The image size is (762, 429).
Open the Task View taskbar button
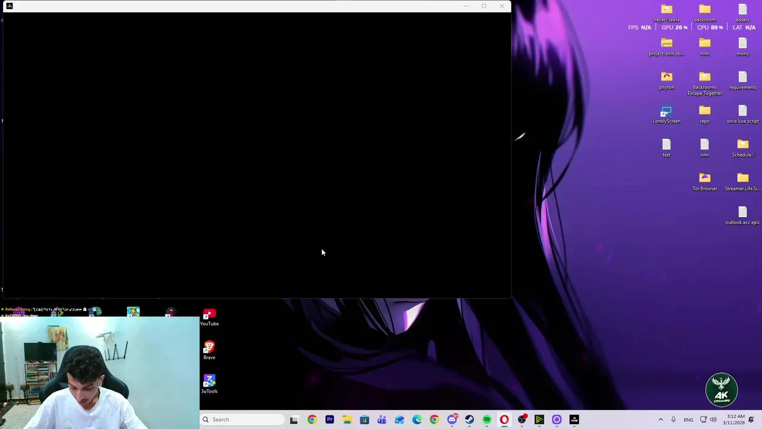tap(294, 419)
